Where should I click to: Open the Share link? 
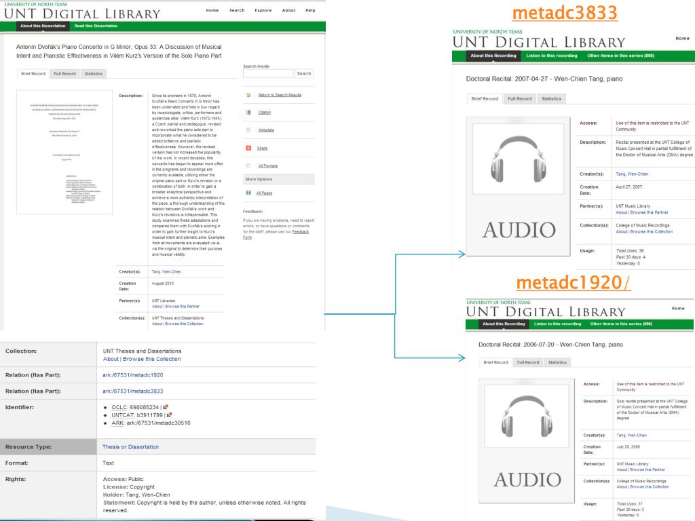coord(263,149)
